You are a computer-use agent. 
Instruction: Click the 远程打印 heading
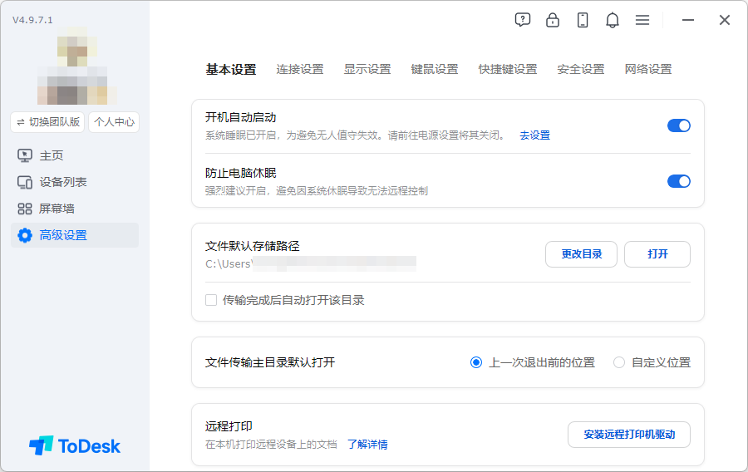(229, 426)
